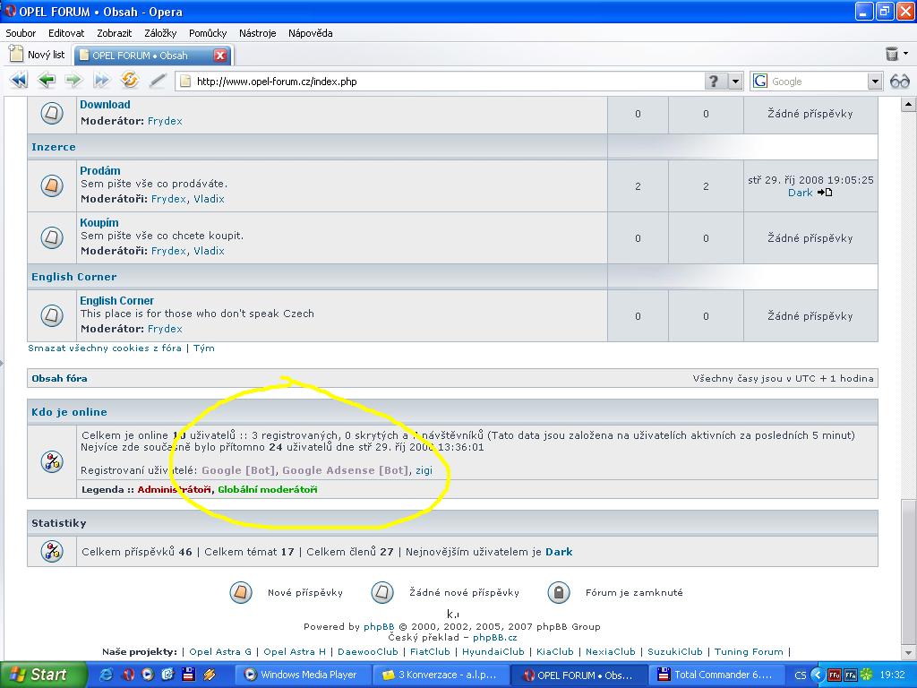
Task: Click the Rewind navigation icon
Action: [x=19, y=81]
